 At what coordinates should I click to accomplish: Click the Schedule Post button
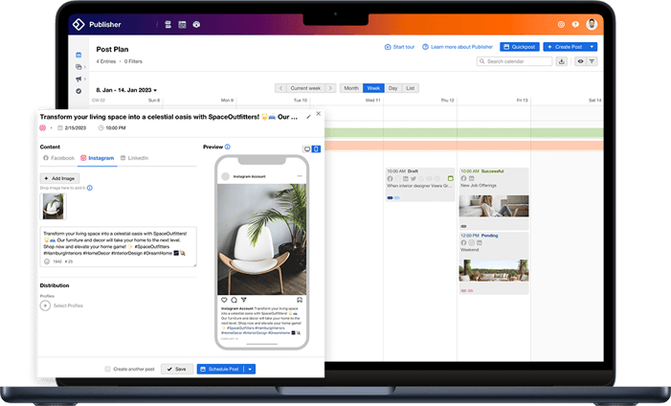pos(220,369)
